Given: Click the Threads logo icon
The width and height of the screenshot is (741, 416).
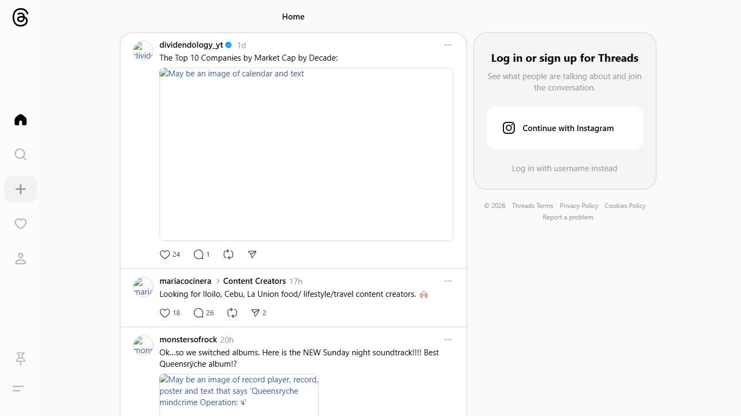Looking at the screenshot, I should 20,18.
